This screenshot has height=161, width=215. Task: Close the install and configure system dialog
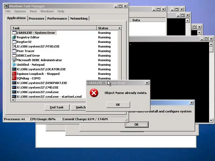coord(192,103)
